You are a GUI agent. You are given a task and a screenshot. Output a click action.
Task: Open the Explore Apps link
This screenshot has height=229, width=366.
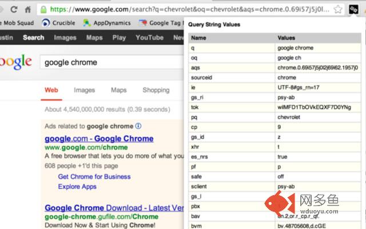click(77, 187)
